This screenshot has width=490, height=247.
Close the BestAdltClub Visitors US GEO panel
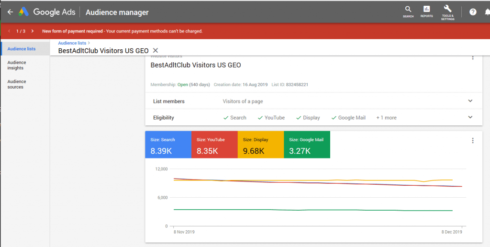(x=156, y=50)
